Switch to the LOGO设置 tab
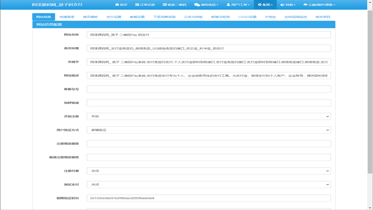Screen dimensions: 373x210 pos(248,17)
